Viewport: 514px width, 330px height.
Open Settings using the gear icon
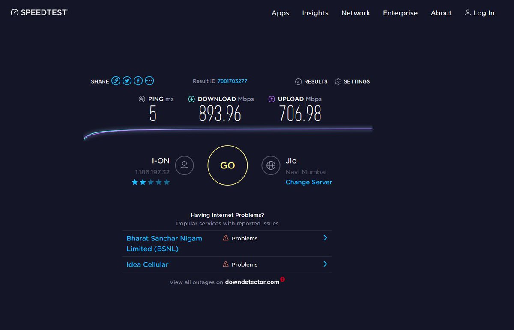pos(338,81)
